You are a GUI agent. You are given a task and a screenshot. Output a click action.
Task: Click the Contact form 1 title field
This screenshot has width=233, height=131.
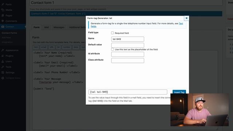pos(126,3)
